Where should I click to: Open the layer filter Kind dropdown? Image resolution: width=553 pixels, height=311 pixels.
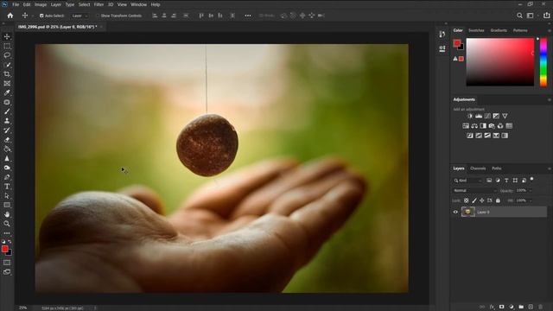pyautogui.click(x=467, y=181)
